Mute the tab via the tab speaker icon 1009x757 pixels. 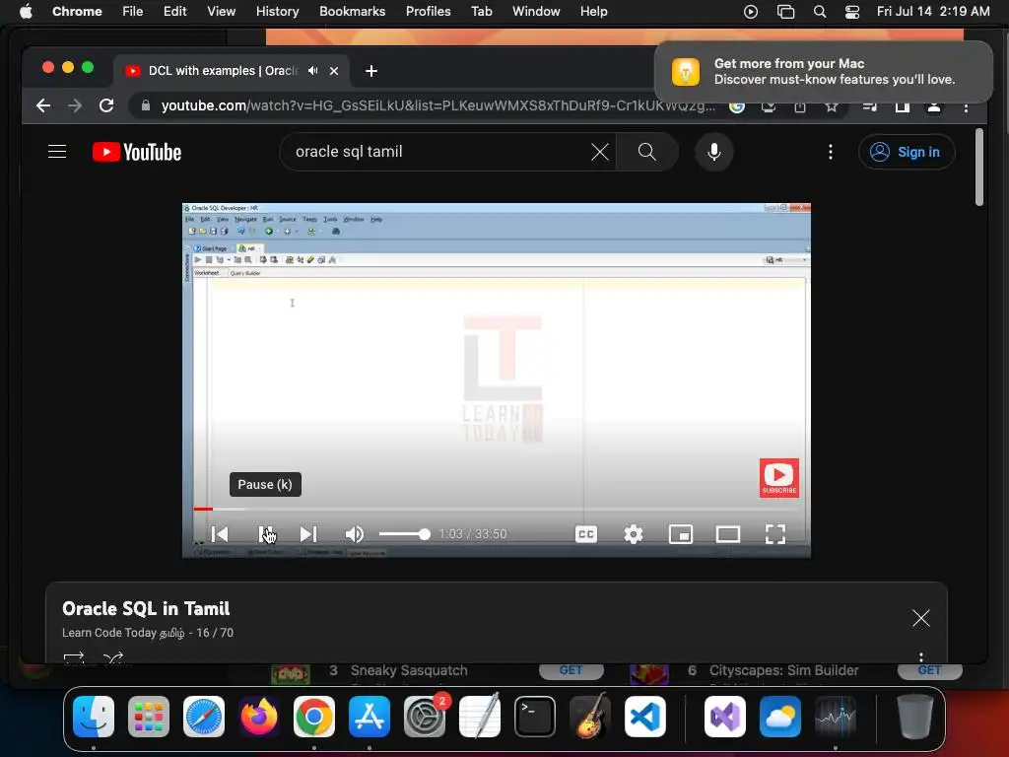coord(312,71)
